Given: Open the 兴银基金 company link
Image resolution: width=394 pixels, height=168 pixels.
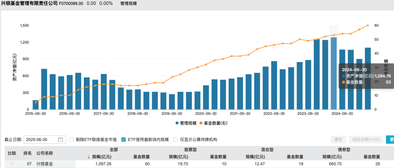Looking at the screenshot, I should coord(45,164).
